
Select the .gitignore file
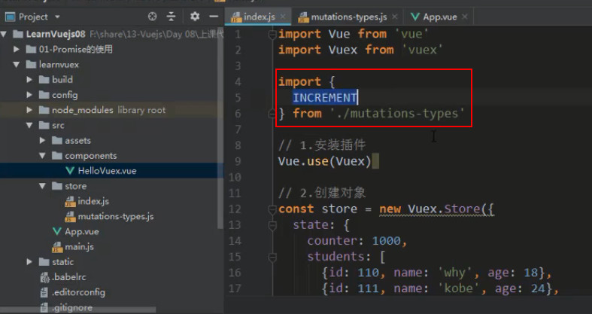(x=71, y=307)
